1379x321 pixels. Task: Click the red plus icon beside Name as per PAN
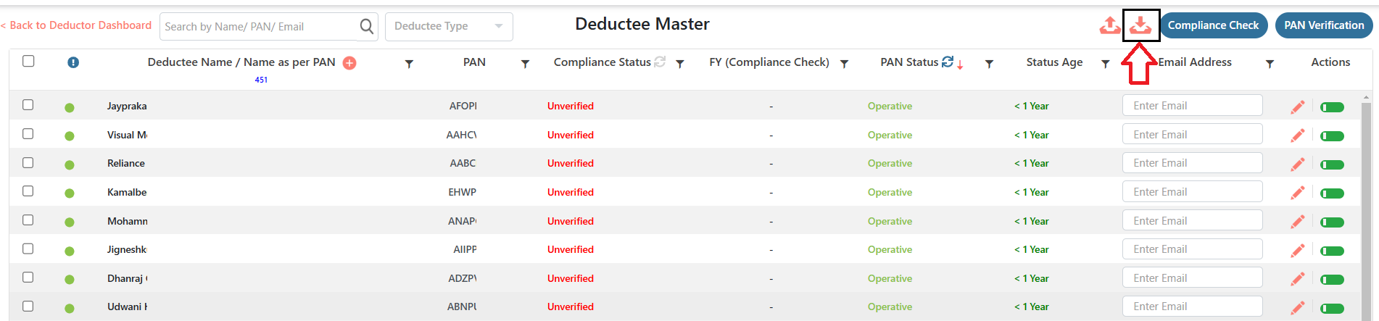(349, 63)
